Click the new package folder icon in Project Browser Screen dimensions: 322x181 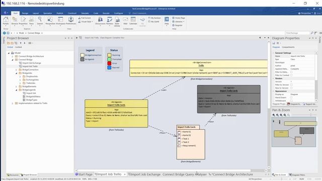[x=9, y=43]
